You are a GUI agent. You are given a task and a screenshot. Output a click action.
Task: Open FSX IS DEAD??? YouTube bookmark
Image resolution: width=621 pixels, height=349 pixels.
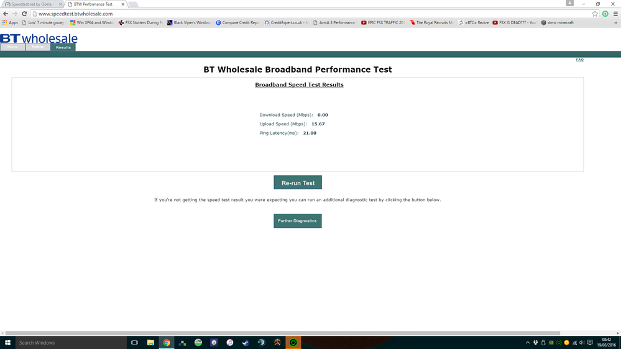coord(514,22)
